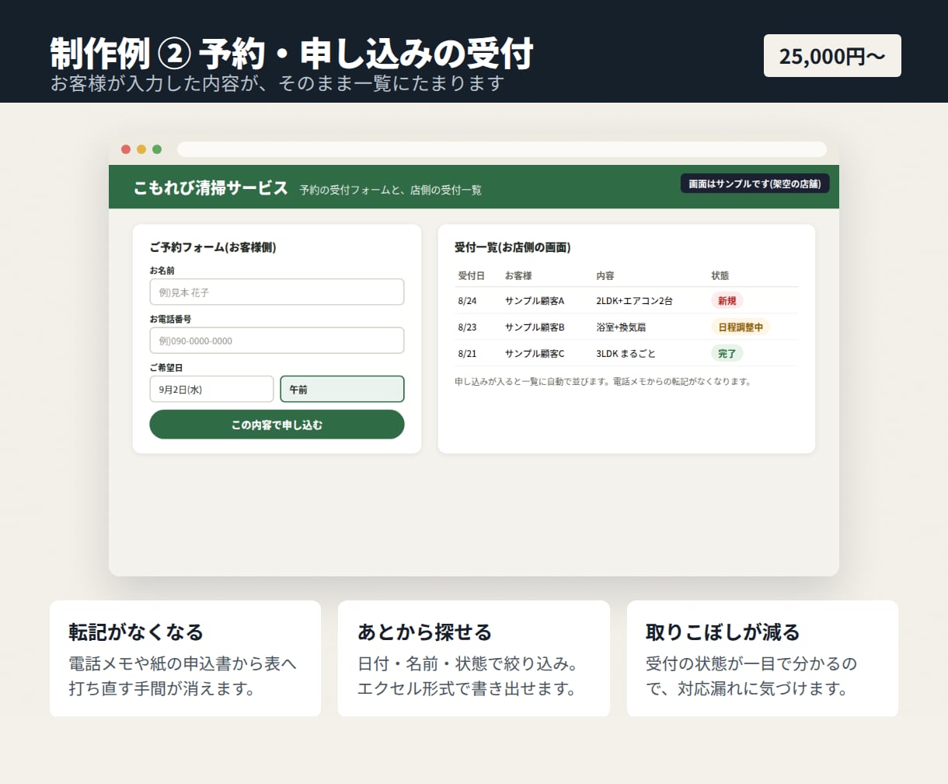The width and height of the screenshot is (948, 784).
Task: Click the red window close dot
Action: click(x=125, y=149)
